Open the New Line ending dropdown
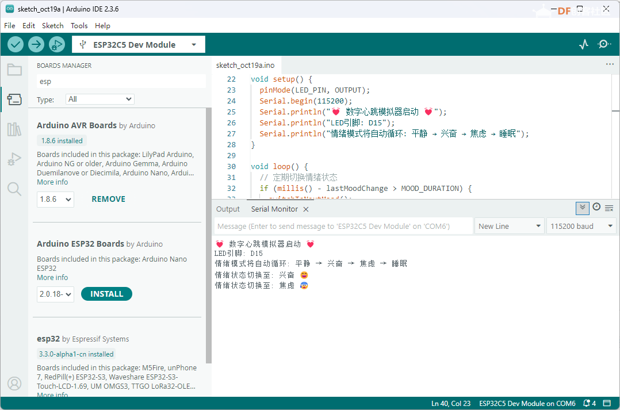Screen dimensions: 620x410 click(x=510, y=226)
